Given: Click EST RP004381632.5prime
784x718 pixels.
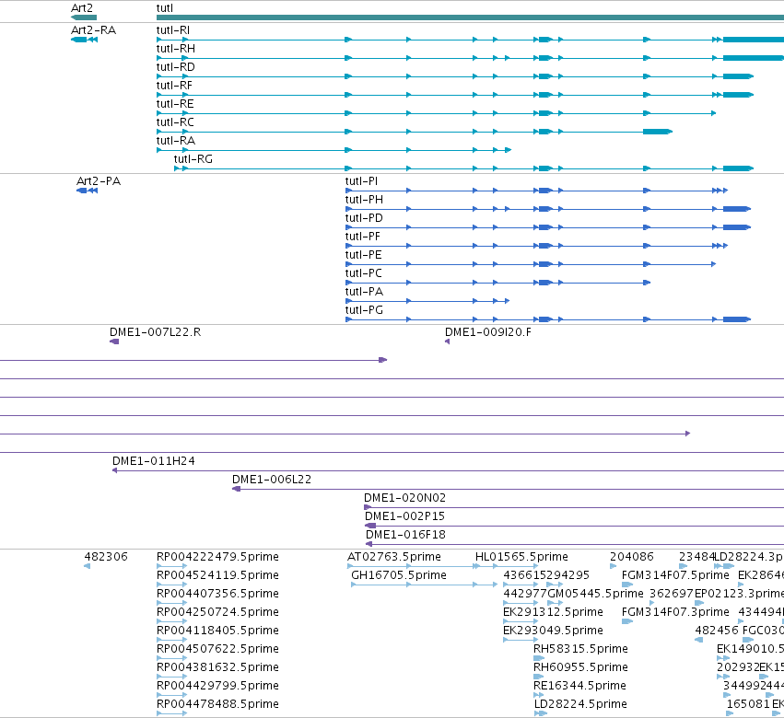Looking at the screenshot, I should point(171,677).
